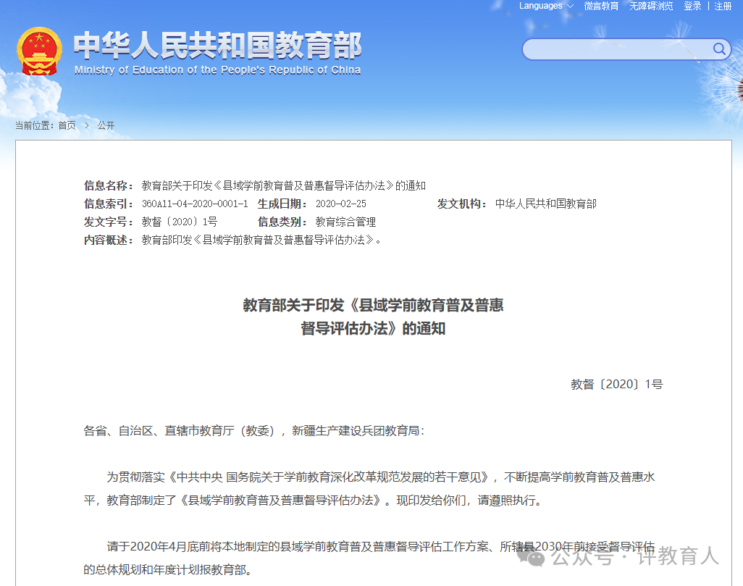Click the 内容概述 summary text
This screenshot has width=743, height=586.
[x=261, y=240]
